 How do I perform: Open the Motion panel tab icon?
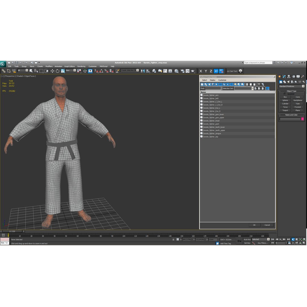(x=293, y=76)
